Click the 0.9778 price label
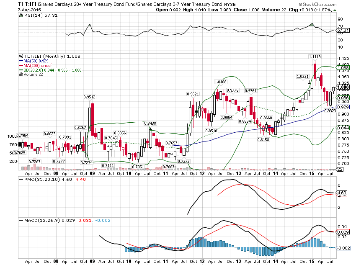The width and height of the screenshot is (356, 265). [x=233, y=90]
